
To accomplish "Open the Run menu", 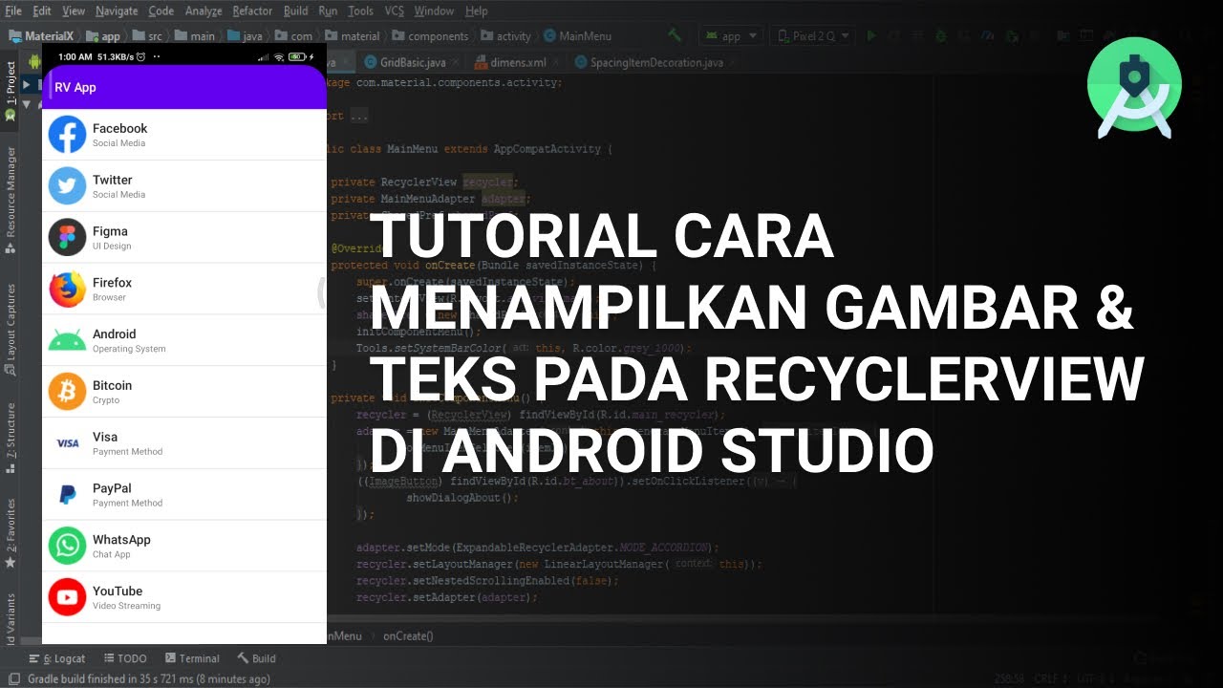I will 328,11.
